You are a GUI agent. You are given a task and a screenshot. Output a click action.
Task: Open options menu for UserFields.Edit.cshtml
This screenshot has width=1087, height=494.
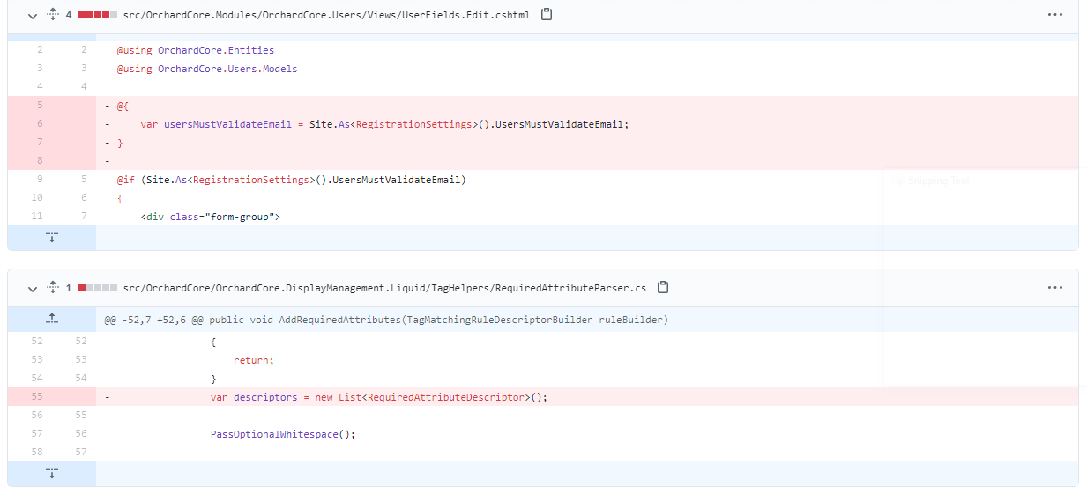(1055, 15)
